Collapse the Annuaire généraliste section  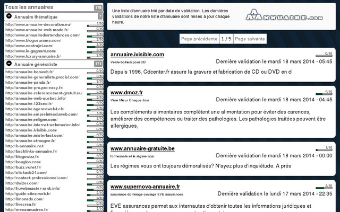point(9,64)
